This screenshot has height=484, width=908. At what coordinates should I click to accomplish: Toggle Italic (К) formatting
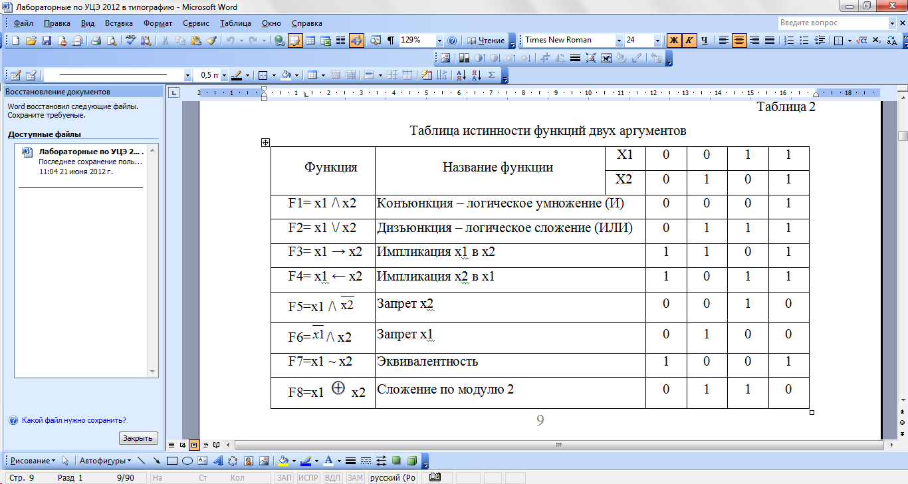[x=689, y=41]
